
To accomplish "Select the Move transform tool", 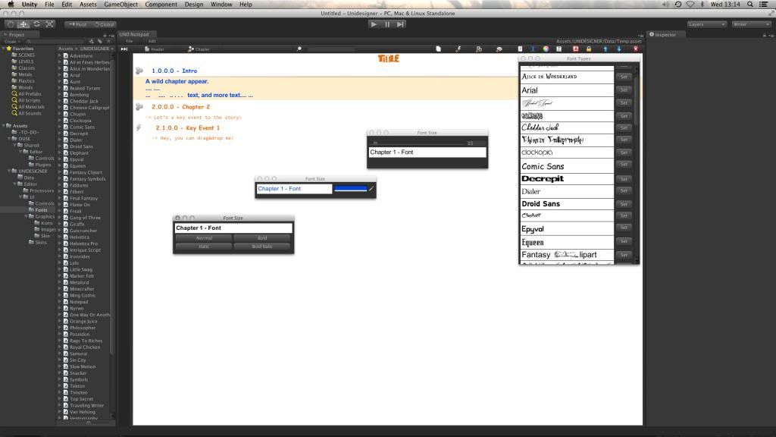I will coord(23,24).
